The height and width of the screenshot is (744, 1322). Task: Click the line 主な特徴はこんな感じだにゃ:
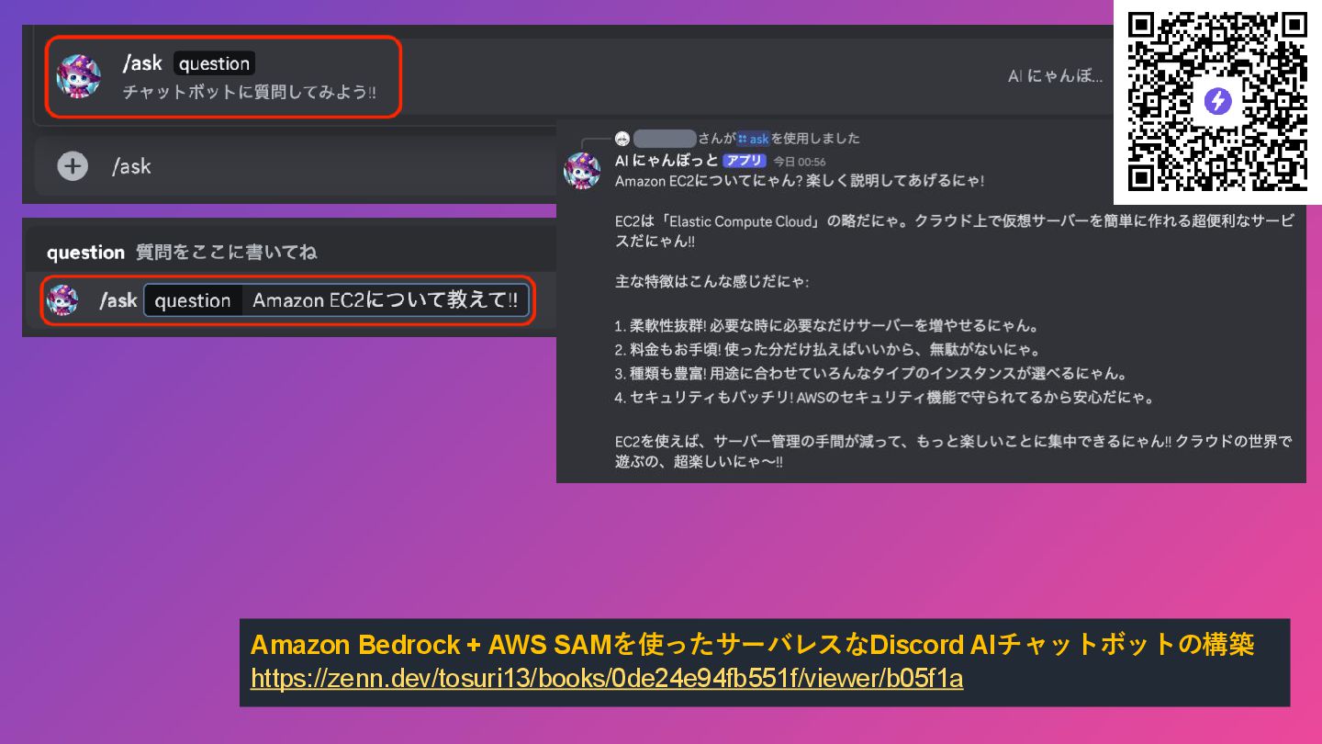712,282
